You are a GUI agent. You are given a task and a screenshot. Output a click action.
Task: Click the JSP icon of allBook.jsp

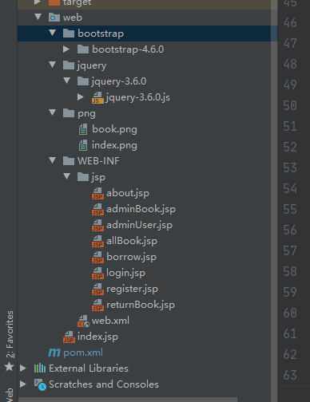point(97,241)
